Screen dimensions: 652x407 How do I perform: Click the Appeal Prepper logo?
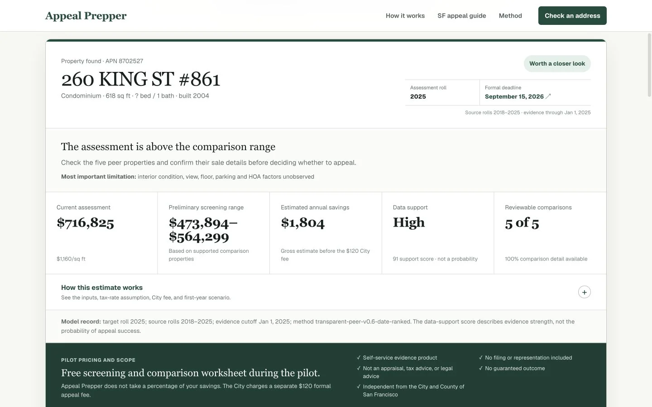[x=86, y=16]
